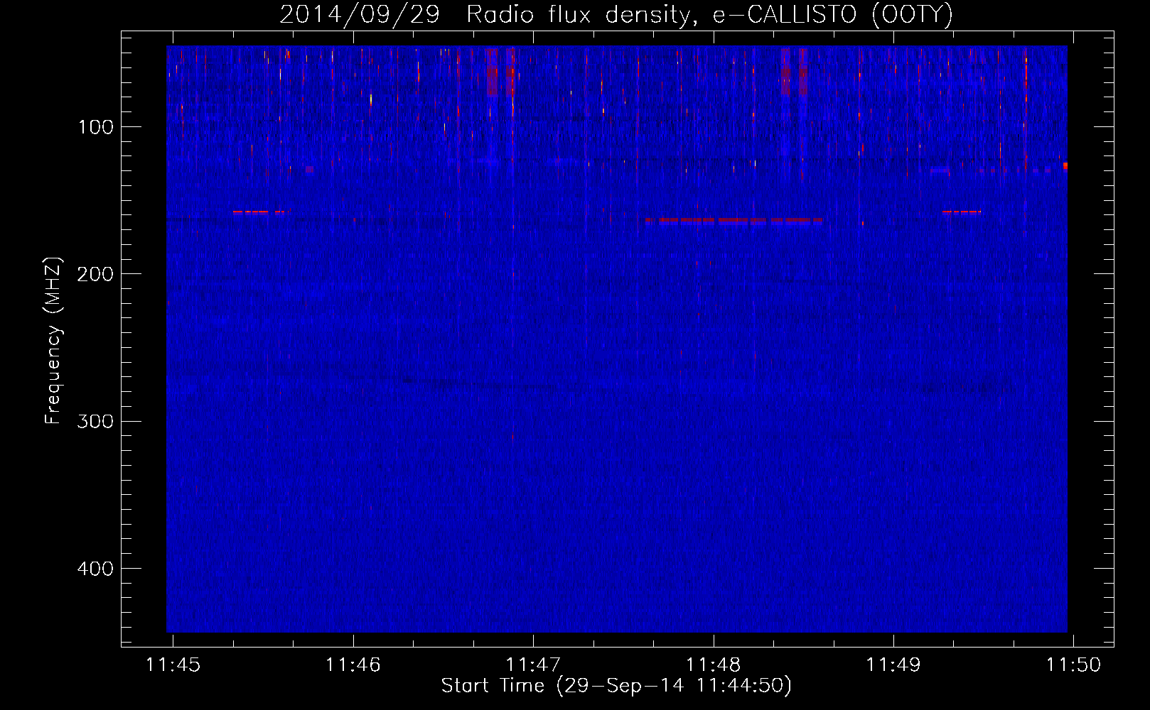Select the 200 frequency tick label

[95, 274]
